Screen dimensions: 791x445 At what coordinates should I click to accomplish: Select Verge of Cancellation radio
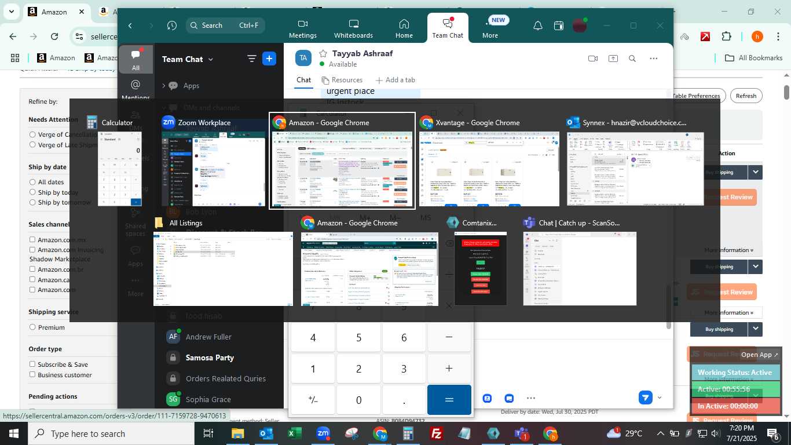(x=32, y=134)
